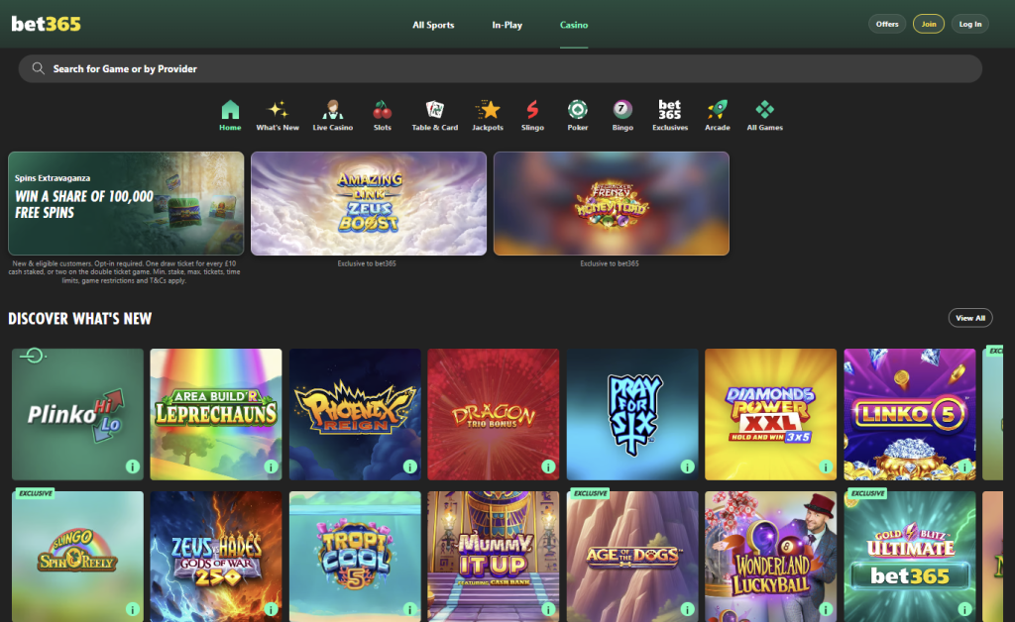Show info for Pray For Six
The width and height of the screenshot is (1015, 622).
pyautogui.click(x=688, y=466)
